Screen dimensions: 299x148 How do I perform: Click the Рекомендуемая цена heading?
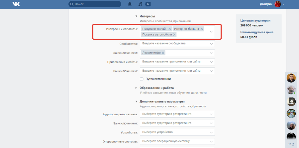257,32
